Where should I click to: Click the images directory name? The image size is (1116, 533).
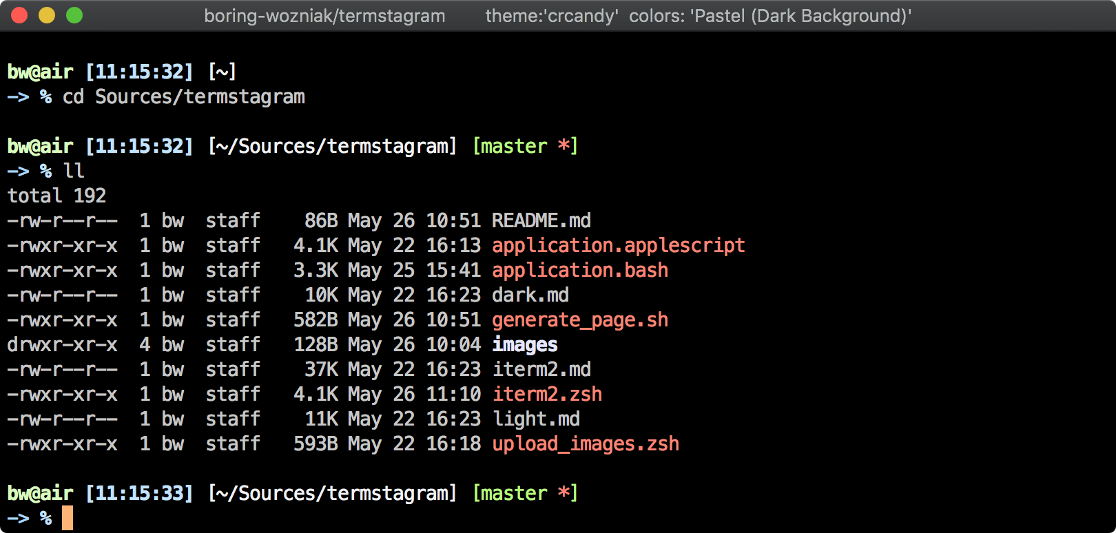click(x=524, y=344)
